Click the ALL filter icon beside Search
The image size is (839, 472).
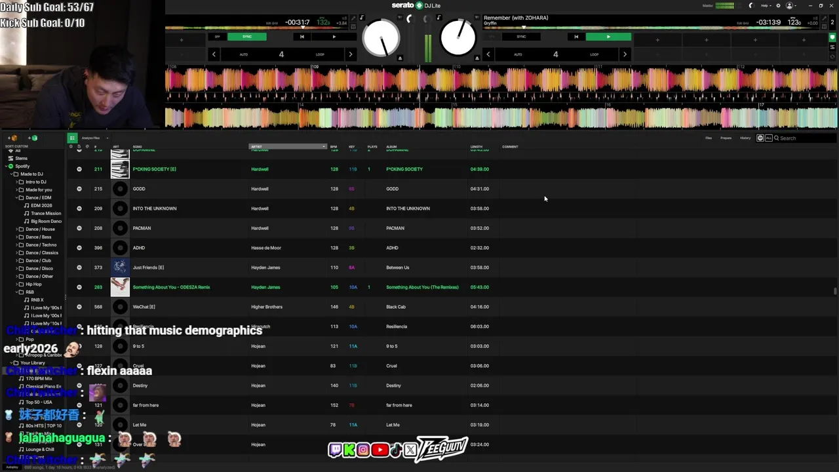pyautogui.click(x=769, y=138)
